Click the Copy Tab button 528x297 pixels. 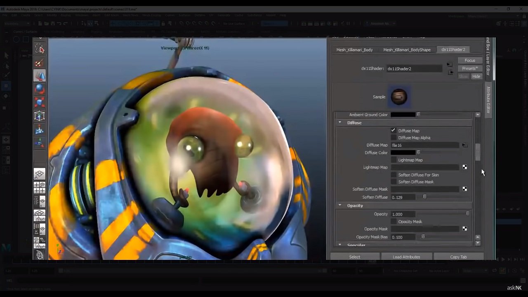458,257
